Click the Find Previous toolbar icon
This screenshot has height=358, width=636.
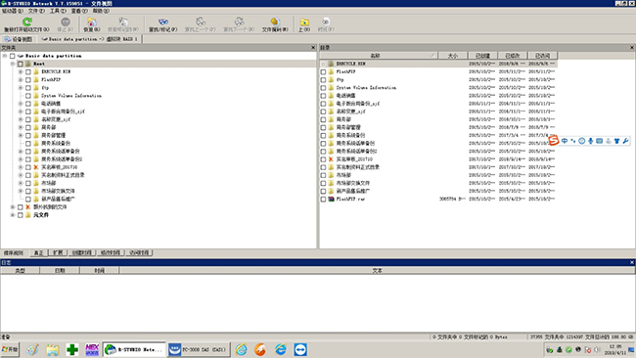(x=201, y=22)
